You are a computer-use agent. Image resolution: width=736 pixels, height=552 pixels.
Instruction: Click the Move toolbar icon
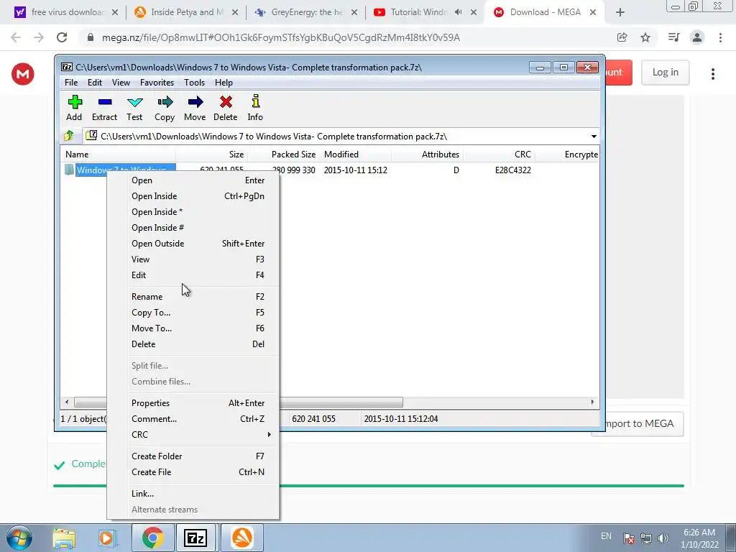[x=195, y=102]
